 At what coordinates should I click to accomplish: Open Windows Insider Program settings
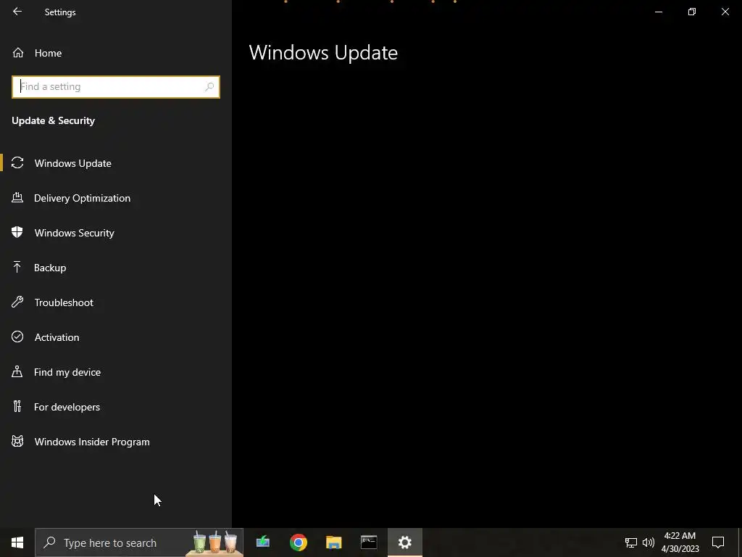click(116, 442)
